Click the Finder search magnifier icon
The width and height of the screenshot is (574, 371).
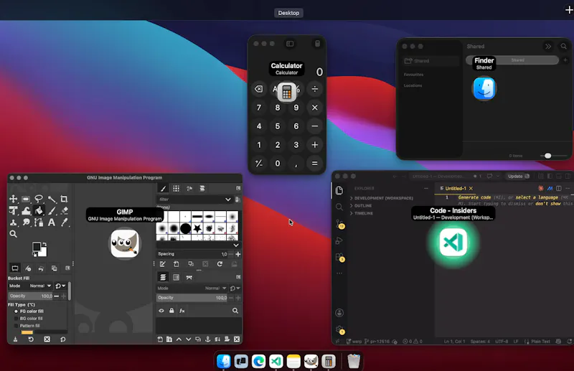click(x=563, y=46)
